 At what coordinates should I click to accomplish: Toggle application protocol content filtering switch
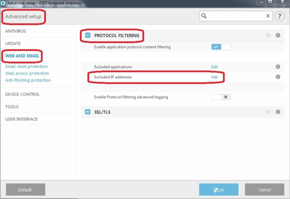221,47
